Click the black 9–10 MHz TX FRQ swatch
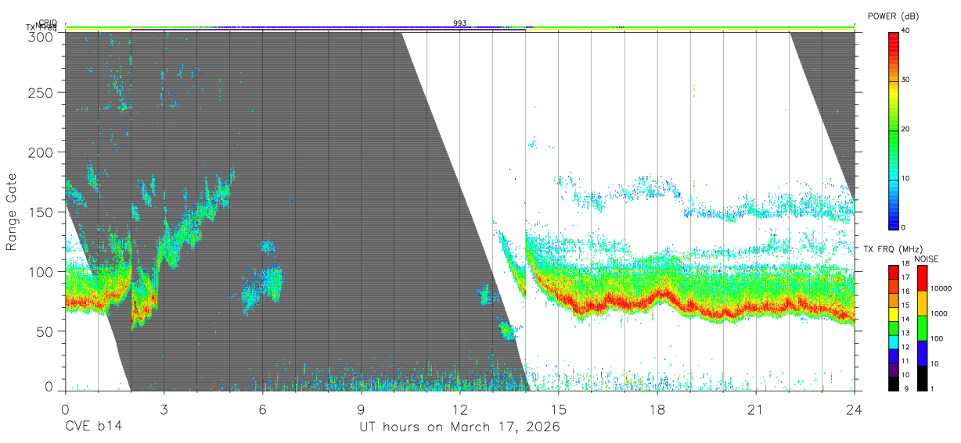This screenshot has width=961, height=443. 893,382
